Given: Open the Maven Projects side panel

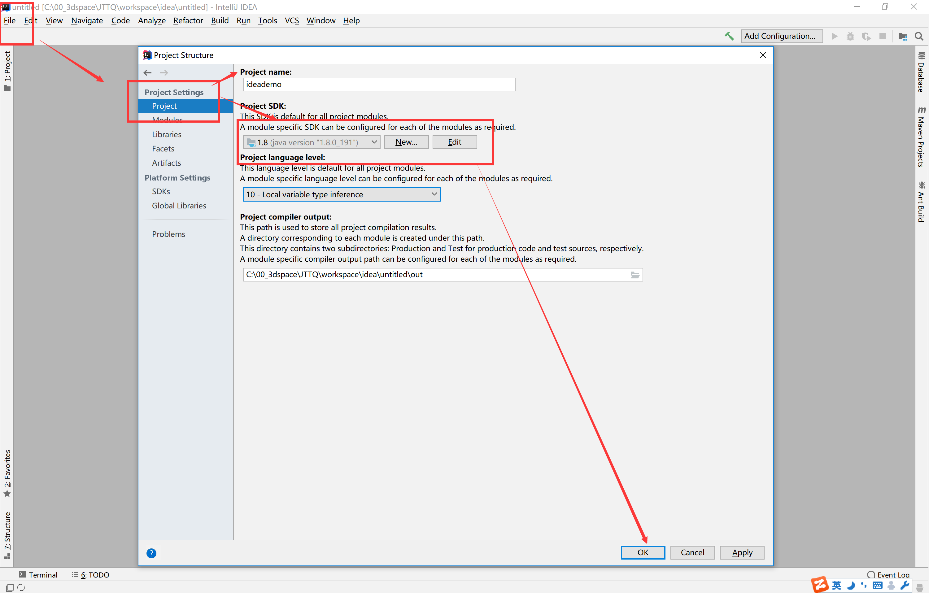Looking at the screenshot, I should (921, 137).
